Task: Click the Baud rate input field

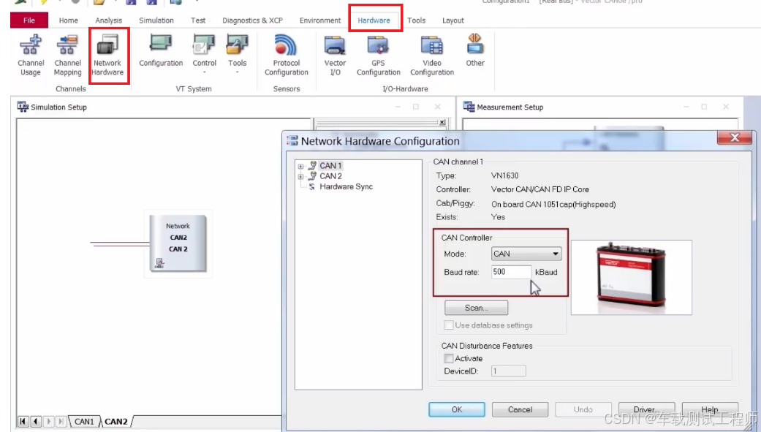Action: tap(511, 272)
